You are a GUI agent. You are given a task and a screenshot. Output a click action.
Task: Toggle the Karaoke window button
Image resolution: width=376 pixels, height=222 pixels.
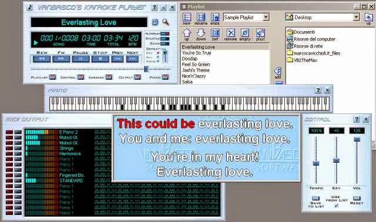coord(109,77)
